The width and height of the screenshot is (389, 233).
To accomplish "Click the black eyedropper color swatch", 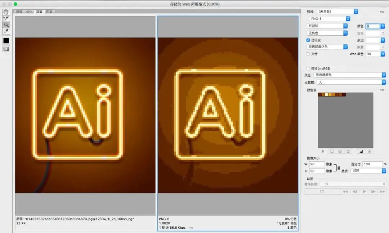I will tap(6, 40).
